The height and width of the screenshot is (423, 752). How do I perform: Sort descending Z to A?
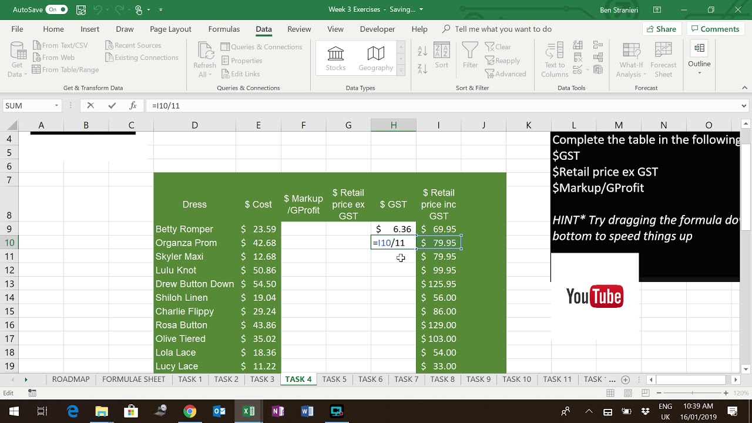(422, 69)
